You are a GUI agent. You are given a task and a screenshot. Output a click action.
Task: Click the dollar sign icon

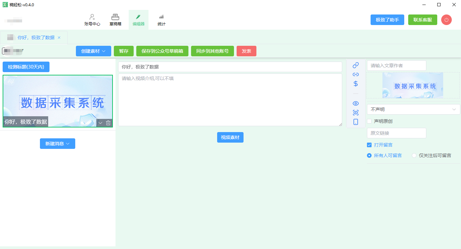355,84
